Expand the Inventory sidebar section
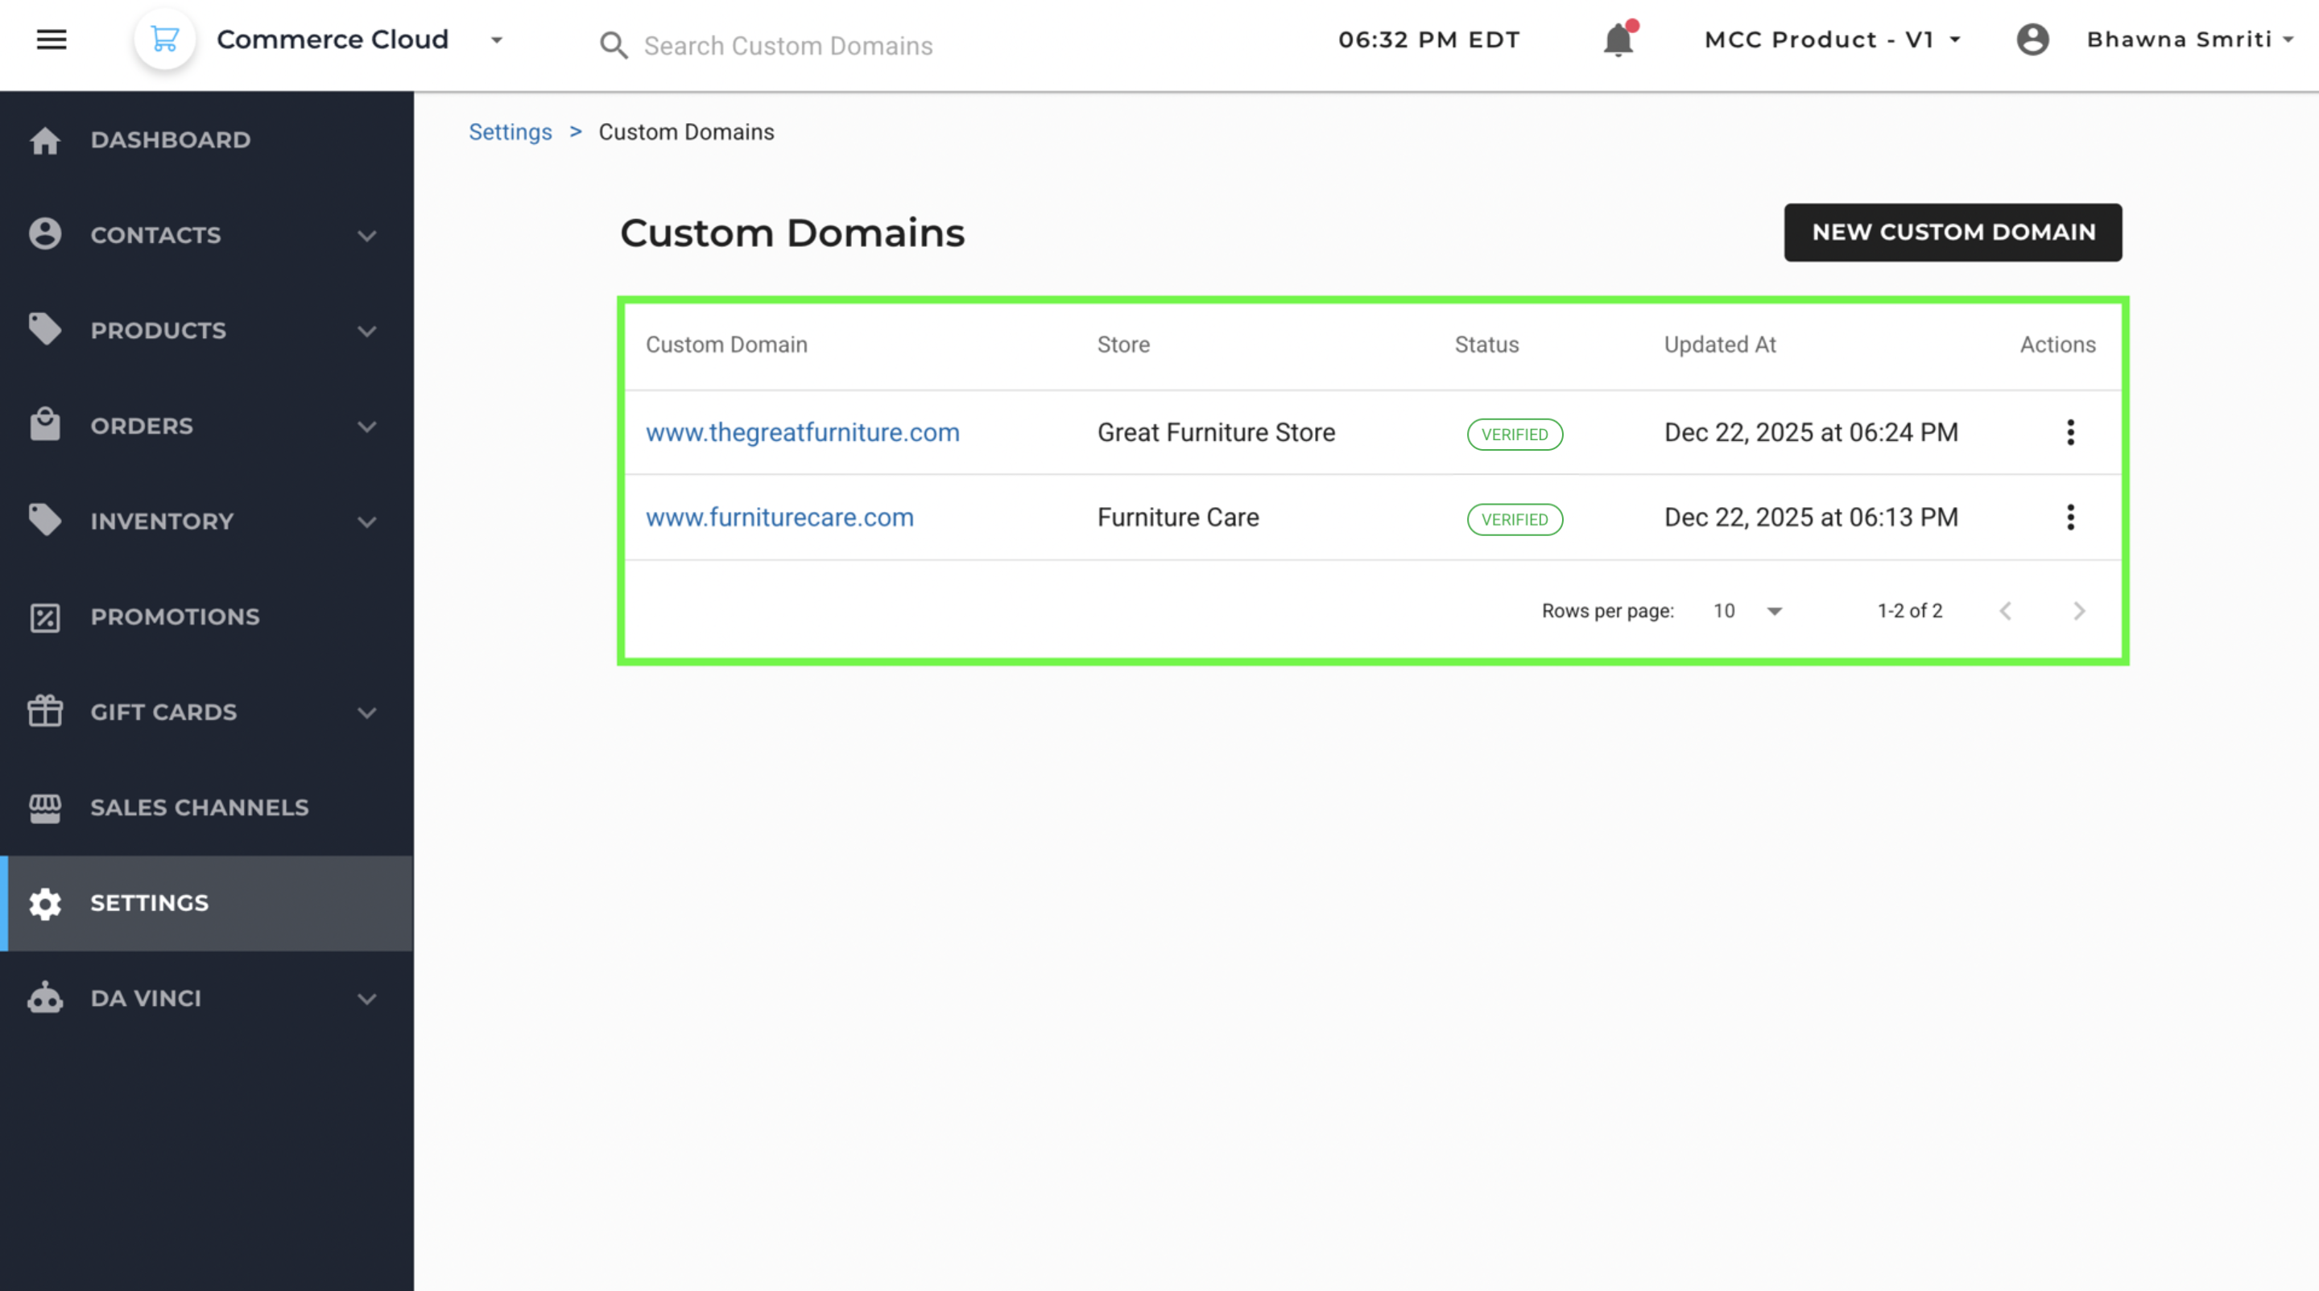The image size is (2319, 1291). (x=366, y=522)
